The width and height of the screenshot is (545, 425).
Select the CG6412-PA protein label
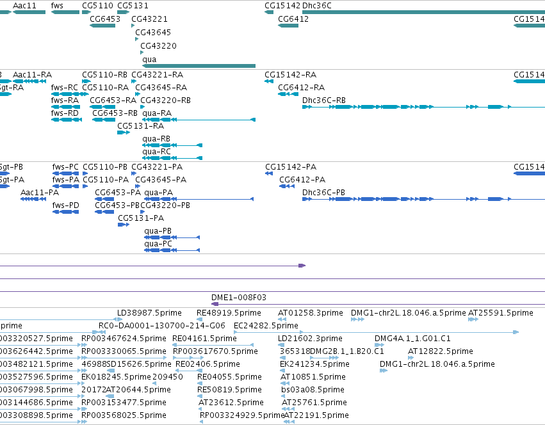[302, 180]
